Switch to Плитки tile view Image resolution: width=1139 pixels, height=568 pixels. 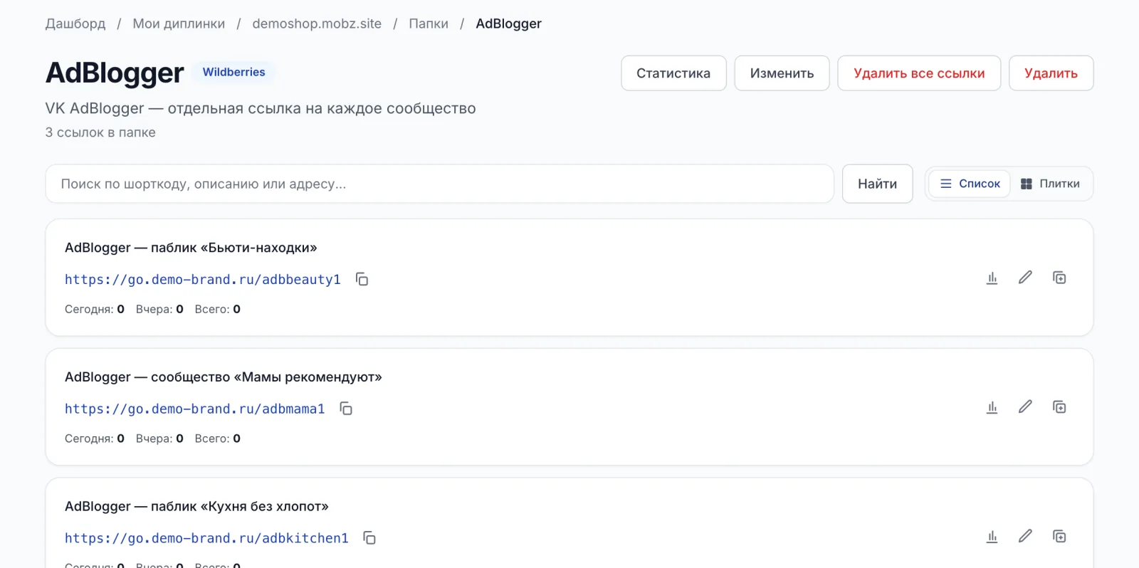tap(1050, 184)
